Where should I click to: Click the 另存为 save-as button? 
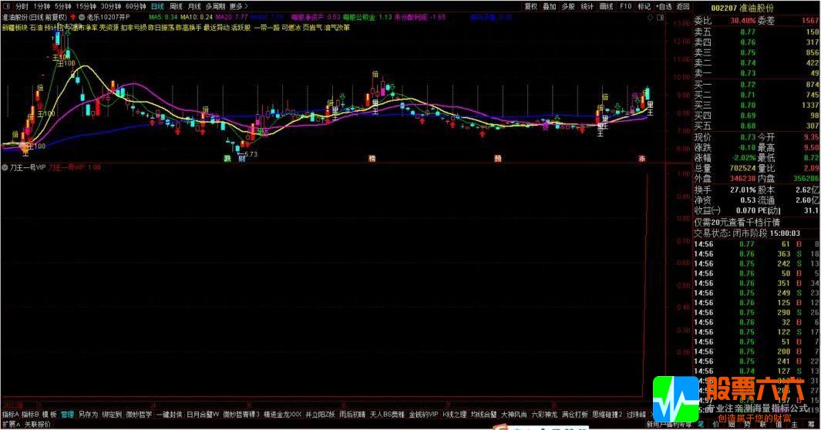click(x=88, y=415)
